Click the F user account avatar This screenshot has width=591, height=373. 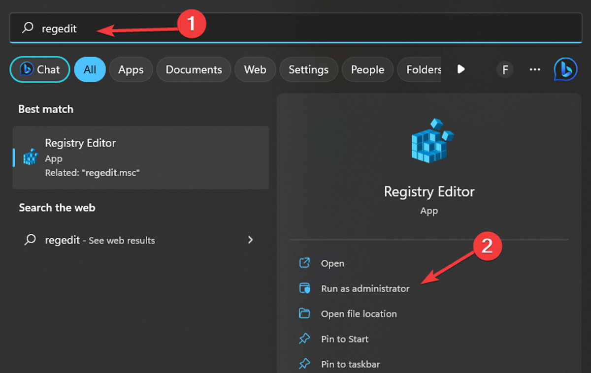pyautogui.click(x=505, y=69)
